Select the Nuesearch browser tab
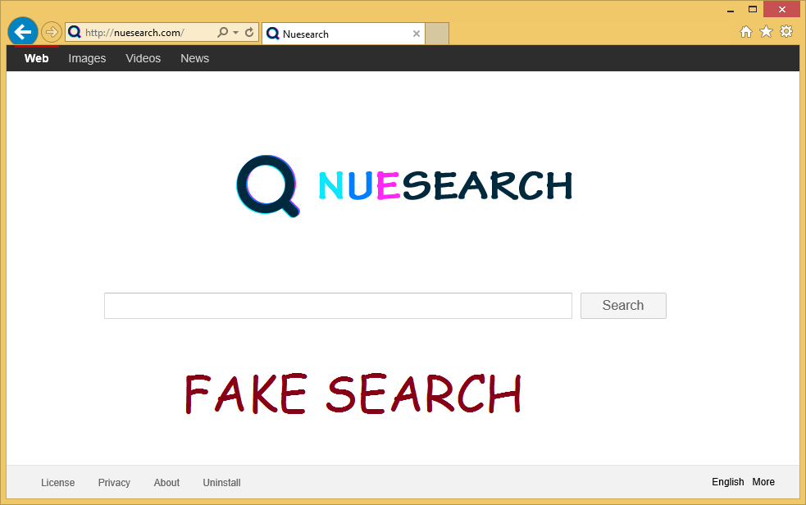The width and height of the screenshot is (806, 505). coord(343,34)
